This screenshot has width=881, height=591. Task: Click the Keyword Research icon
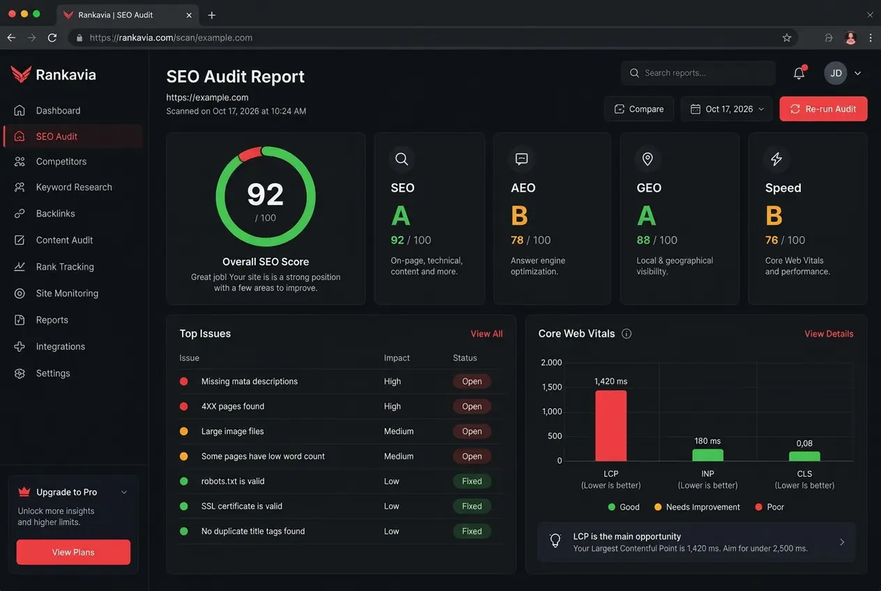[20, 187]
